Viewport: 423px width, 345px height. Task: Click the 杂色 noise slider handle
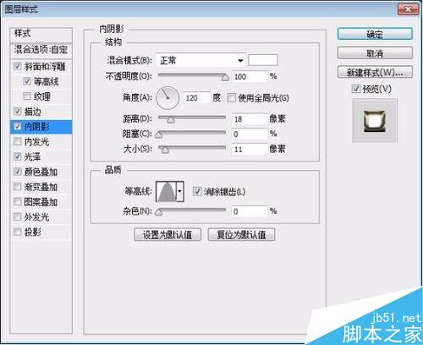coord(159,211)
